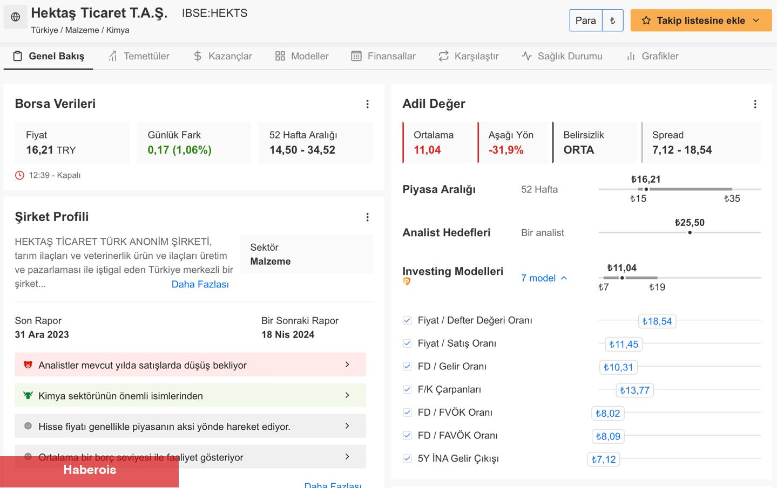
Task: Click the swap arrows icon next to Karşılaştır
Action: (x=443, y=56)
